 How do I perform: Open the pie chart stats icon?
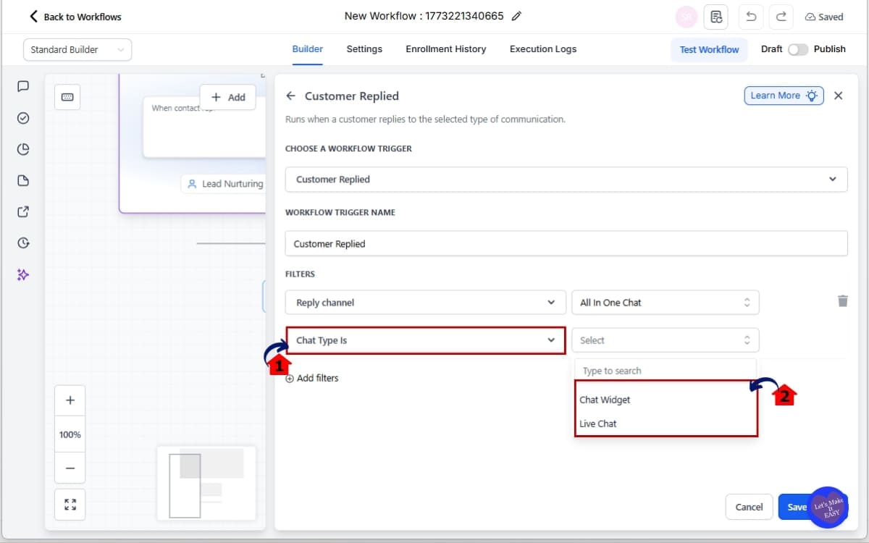pyautogui.click(x=22, y=149)
